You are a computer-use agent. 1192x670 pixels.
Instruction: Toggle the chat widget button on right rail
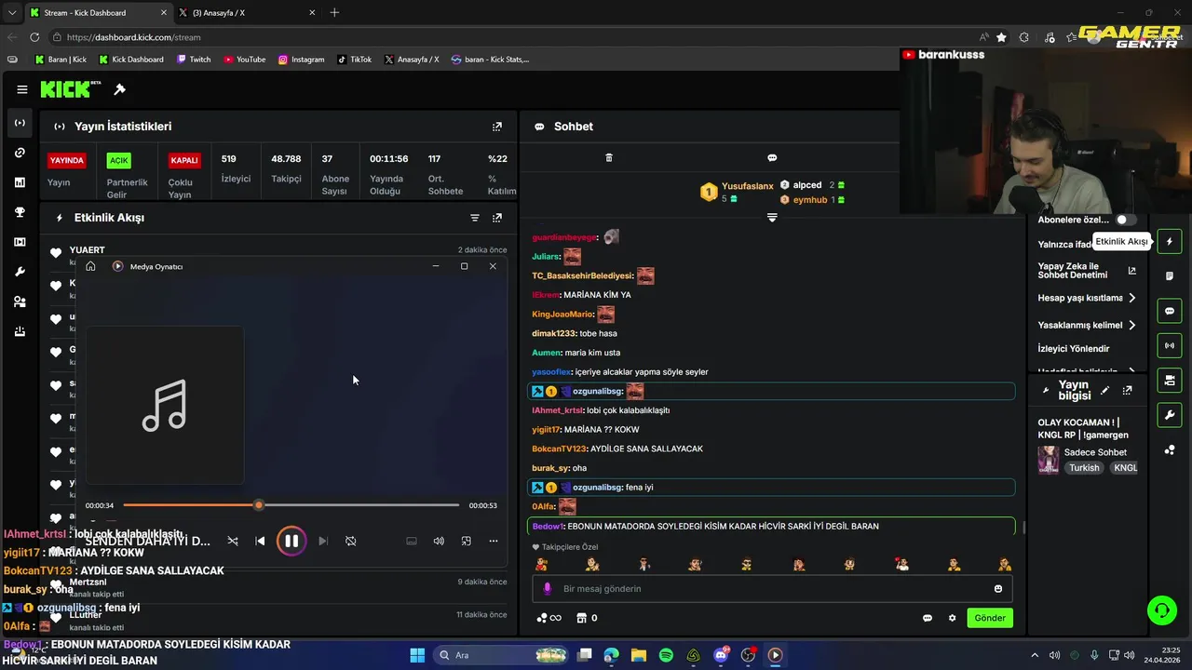click(1170, 311)
